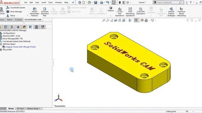Pin the menu bar with pushpin
Viewport: 202px width, 113px height.
coord(73,3)
